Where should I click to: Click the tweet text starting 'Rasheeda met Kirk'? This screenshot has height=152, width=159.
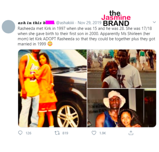(x=86, y=36)
